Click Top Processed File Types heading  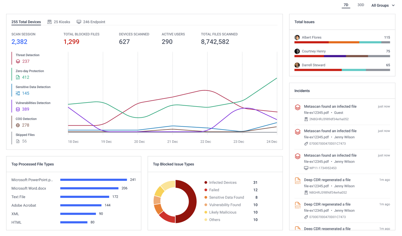click(x=33, y=164)
